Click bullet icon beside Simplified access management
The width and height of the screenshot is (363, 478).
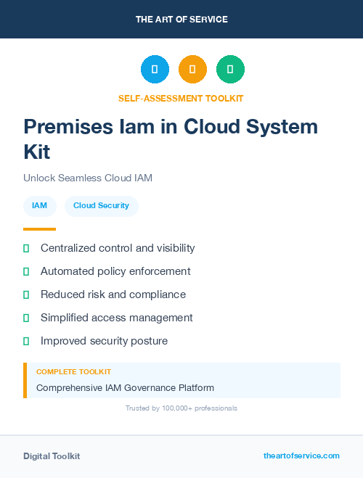click(x=26, y=318)
